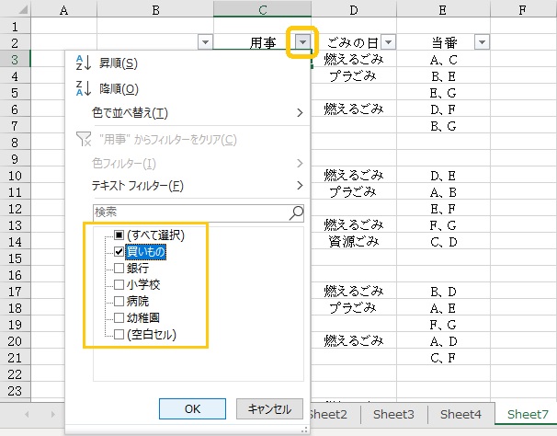
Task: Check the 銀行 checkbox
Action: point(119,268)
